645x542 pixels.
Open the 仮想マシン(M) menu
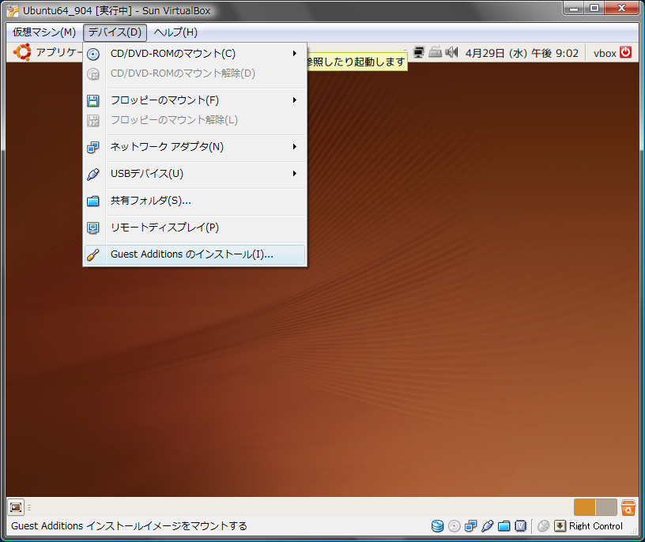(x=44, y=32)
